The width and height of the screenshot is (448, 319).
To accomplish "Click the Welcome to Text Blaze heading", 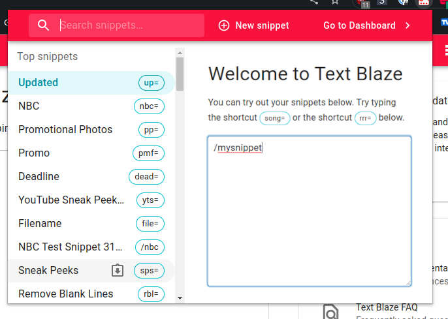I will click(306, 74).
